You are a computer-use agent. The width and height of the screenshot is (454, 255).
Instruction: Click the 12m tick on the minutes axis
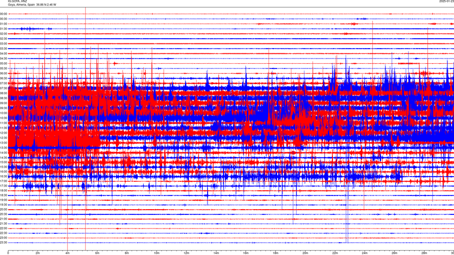186,253
